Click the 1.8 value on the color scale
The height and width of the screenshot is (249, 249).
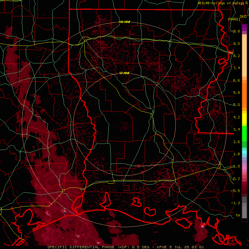tap(237, 154)
